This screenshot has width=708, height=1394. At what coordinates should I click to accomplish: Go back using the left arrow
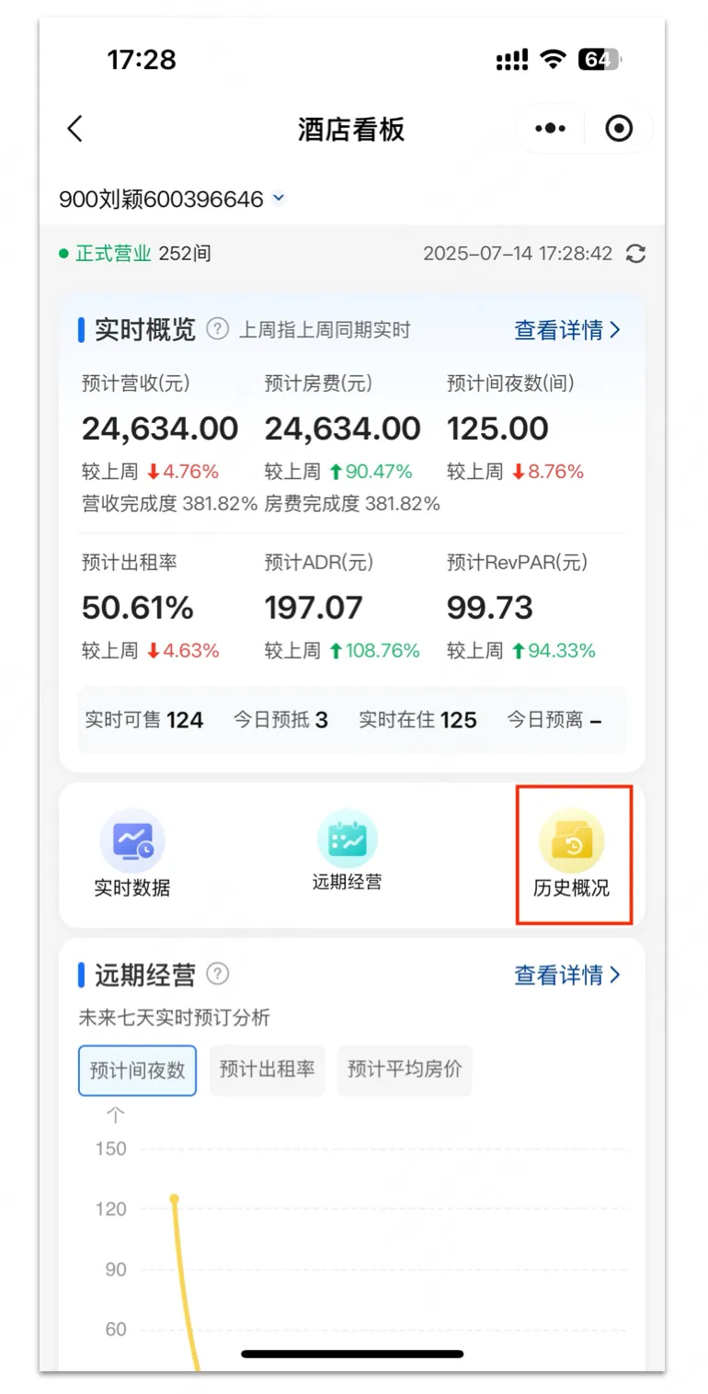coord(75,129)
